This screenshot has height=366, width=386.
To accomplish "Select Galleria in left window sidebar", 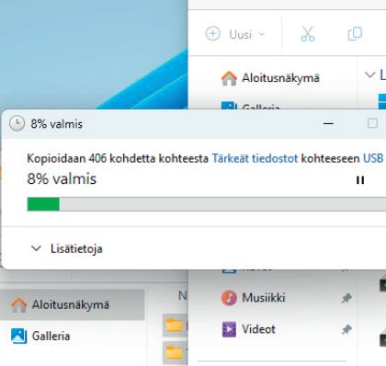I will pyautogui.click(x=40, y=336).
